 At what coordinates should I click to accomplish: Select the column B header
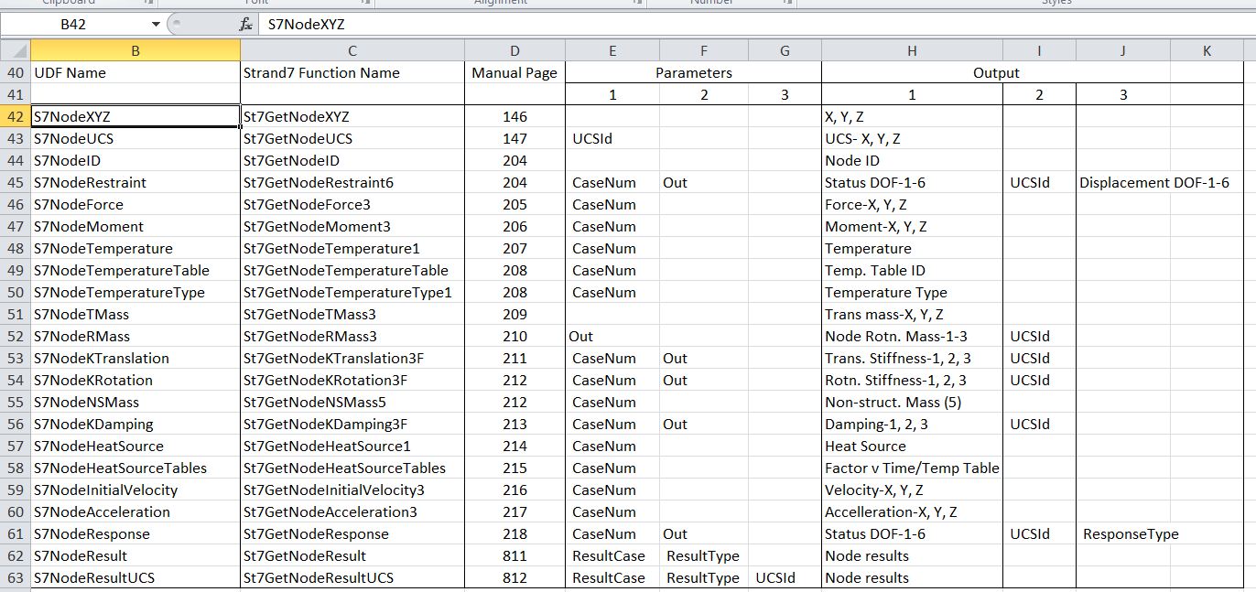point(135,49)
